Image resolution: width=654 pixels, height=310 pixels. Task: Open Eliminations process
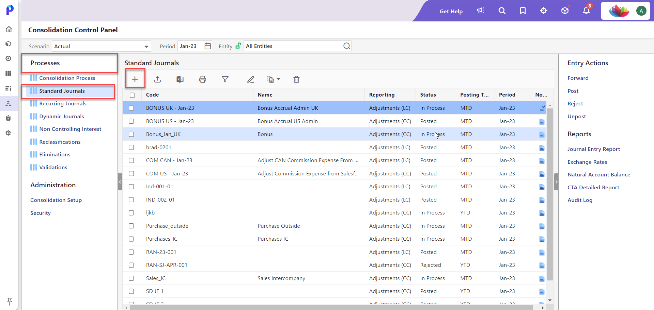pyautogui.click(x=54, y=154)
